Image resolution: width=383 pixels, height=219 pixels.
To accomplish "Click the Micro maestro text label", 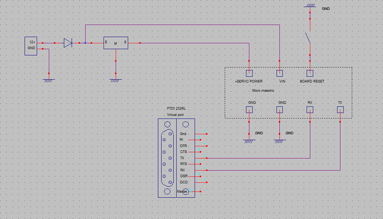I will point(263,91).
